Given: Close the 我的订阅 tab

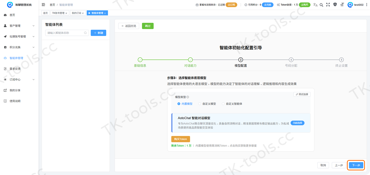Looking at the screenshot, I should 83,13.
